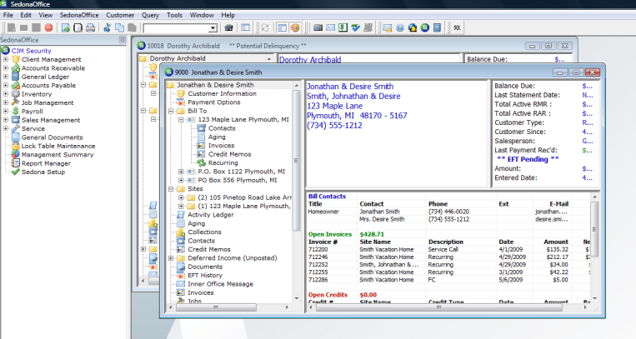Open the SedonaOffice menu
The image size is (636, 339).
[x=79, y=15]
